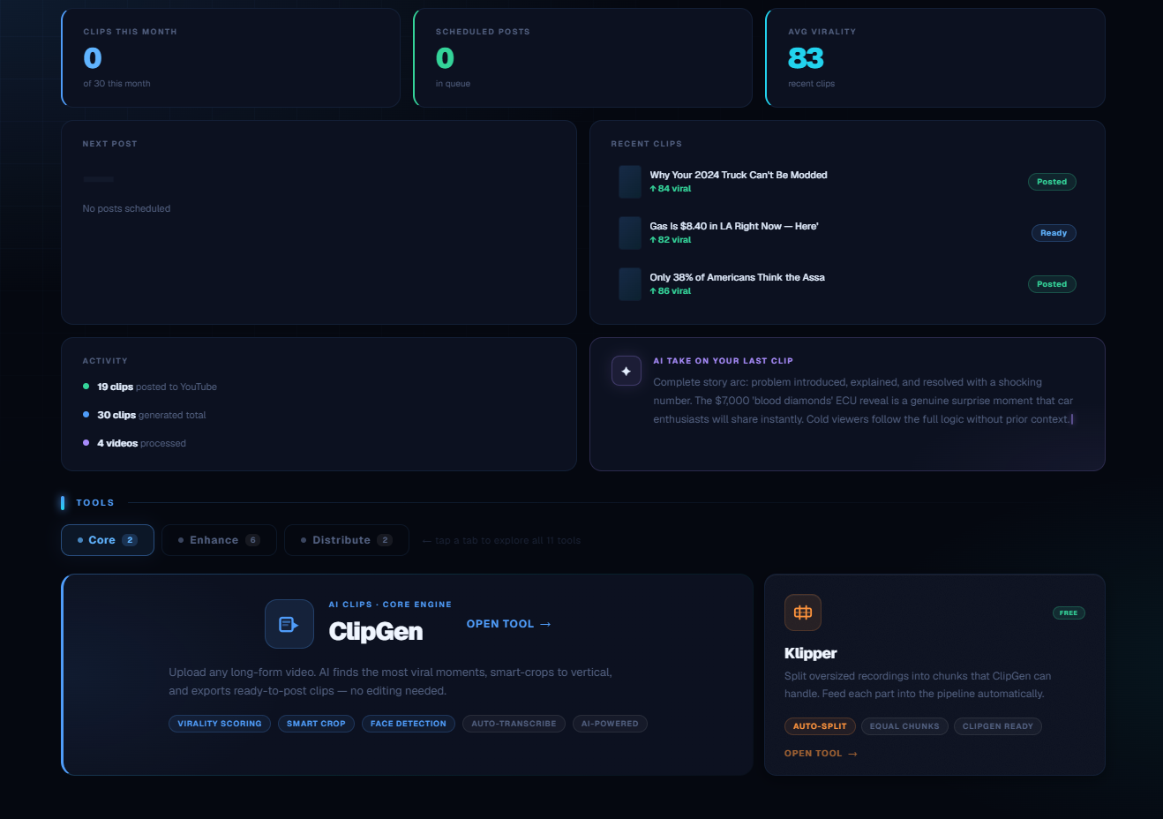Click '84 viral' score

point(671,189)
